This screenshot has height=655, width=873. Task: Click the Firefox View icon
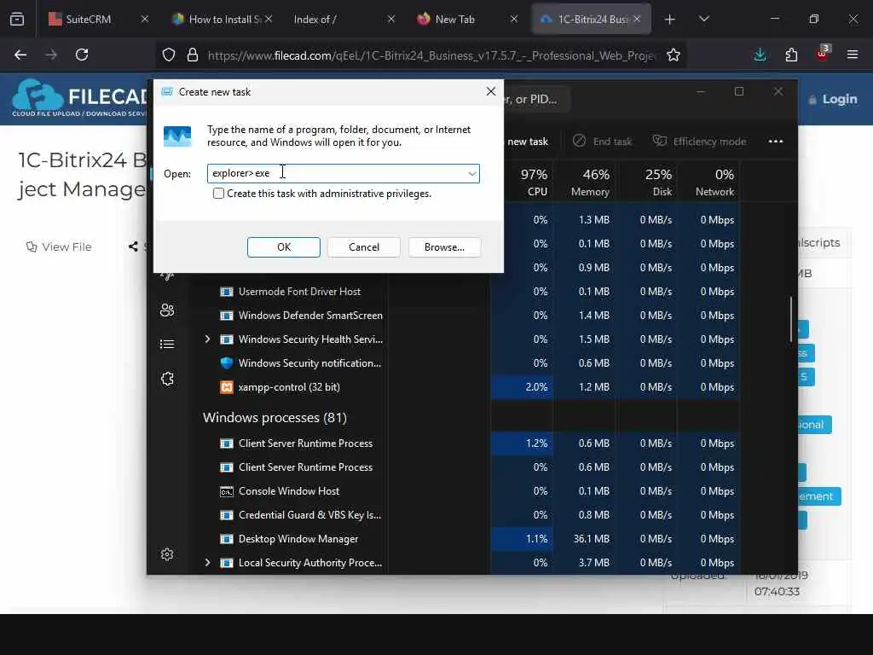pos(17,19)
